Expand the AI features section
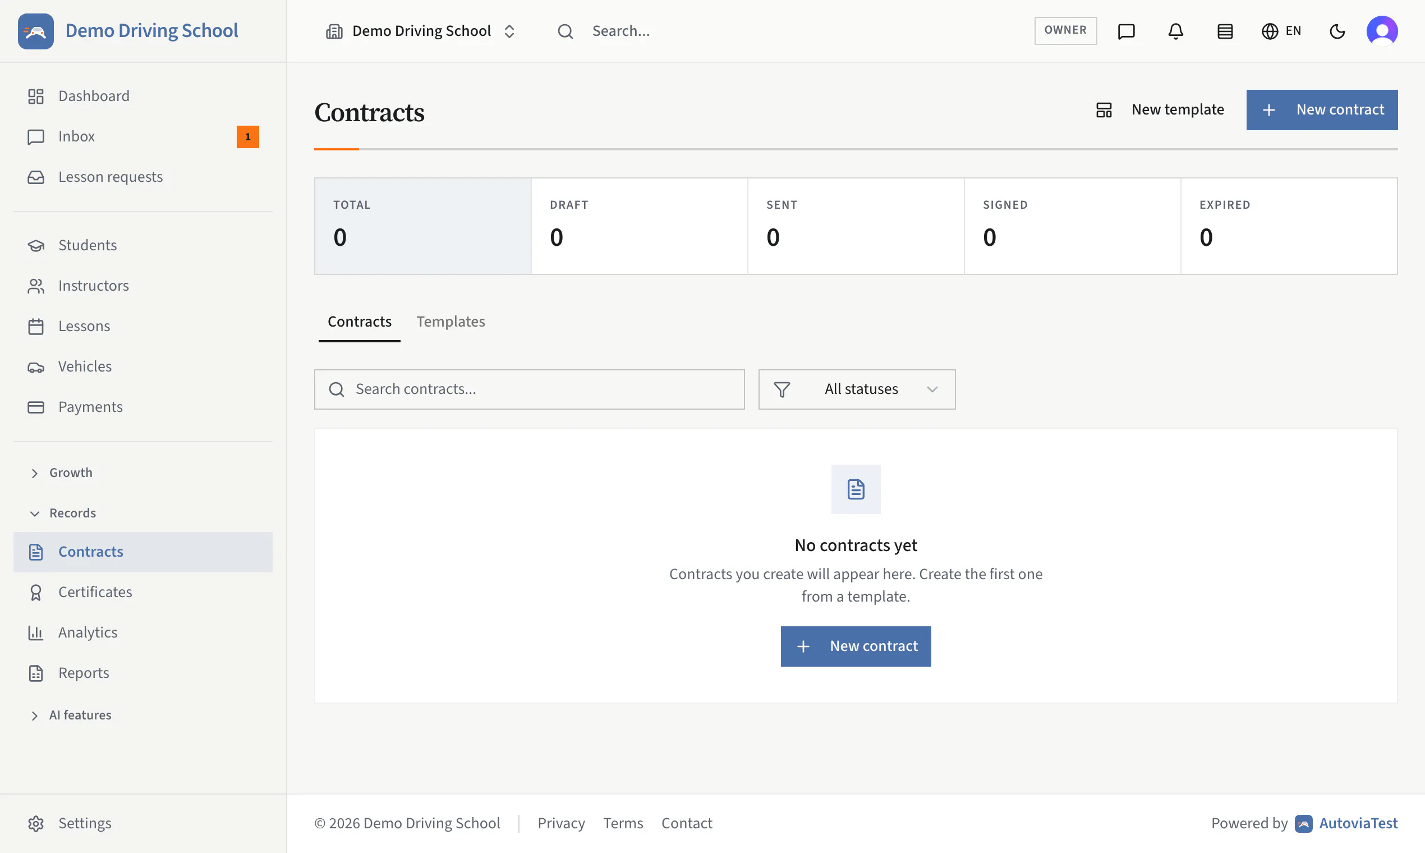The image size is (1425, 853). click(142, 716)
